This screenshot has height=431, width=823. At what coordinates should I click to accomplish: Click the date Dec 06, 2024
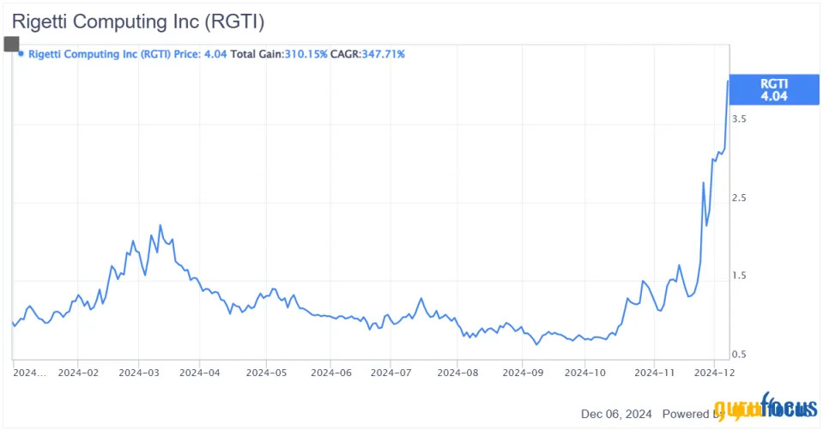616,414
